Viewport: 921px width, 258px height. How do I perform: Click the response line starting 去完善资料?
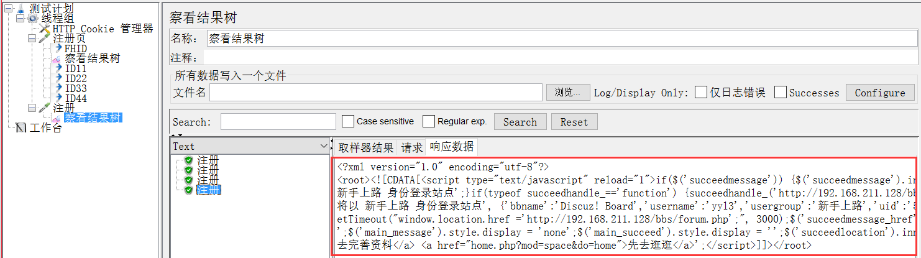click(574, 246)
